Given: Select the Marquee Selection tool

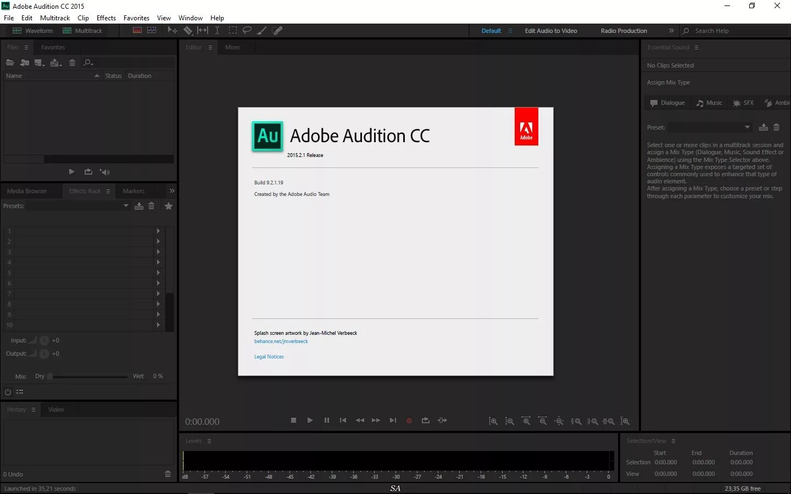Looking at the screenshot, I should (233, 31).
